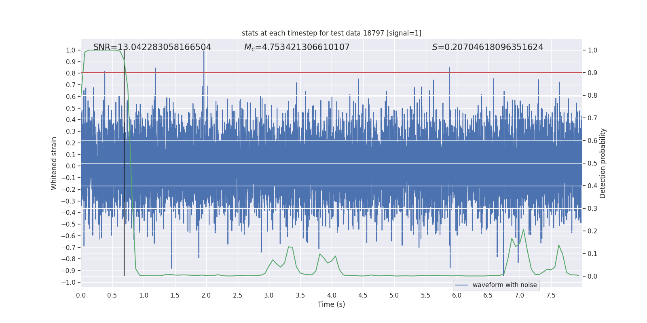Click the 'waveform with noise' legend label
The height and width of the screenshot is (323, 647).
[505, 285]
